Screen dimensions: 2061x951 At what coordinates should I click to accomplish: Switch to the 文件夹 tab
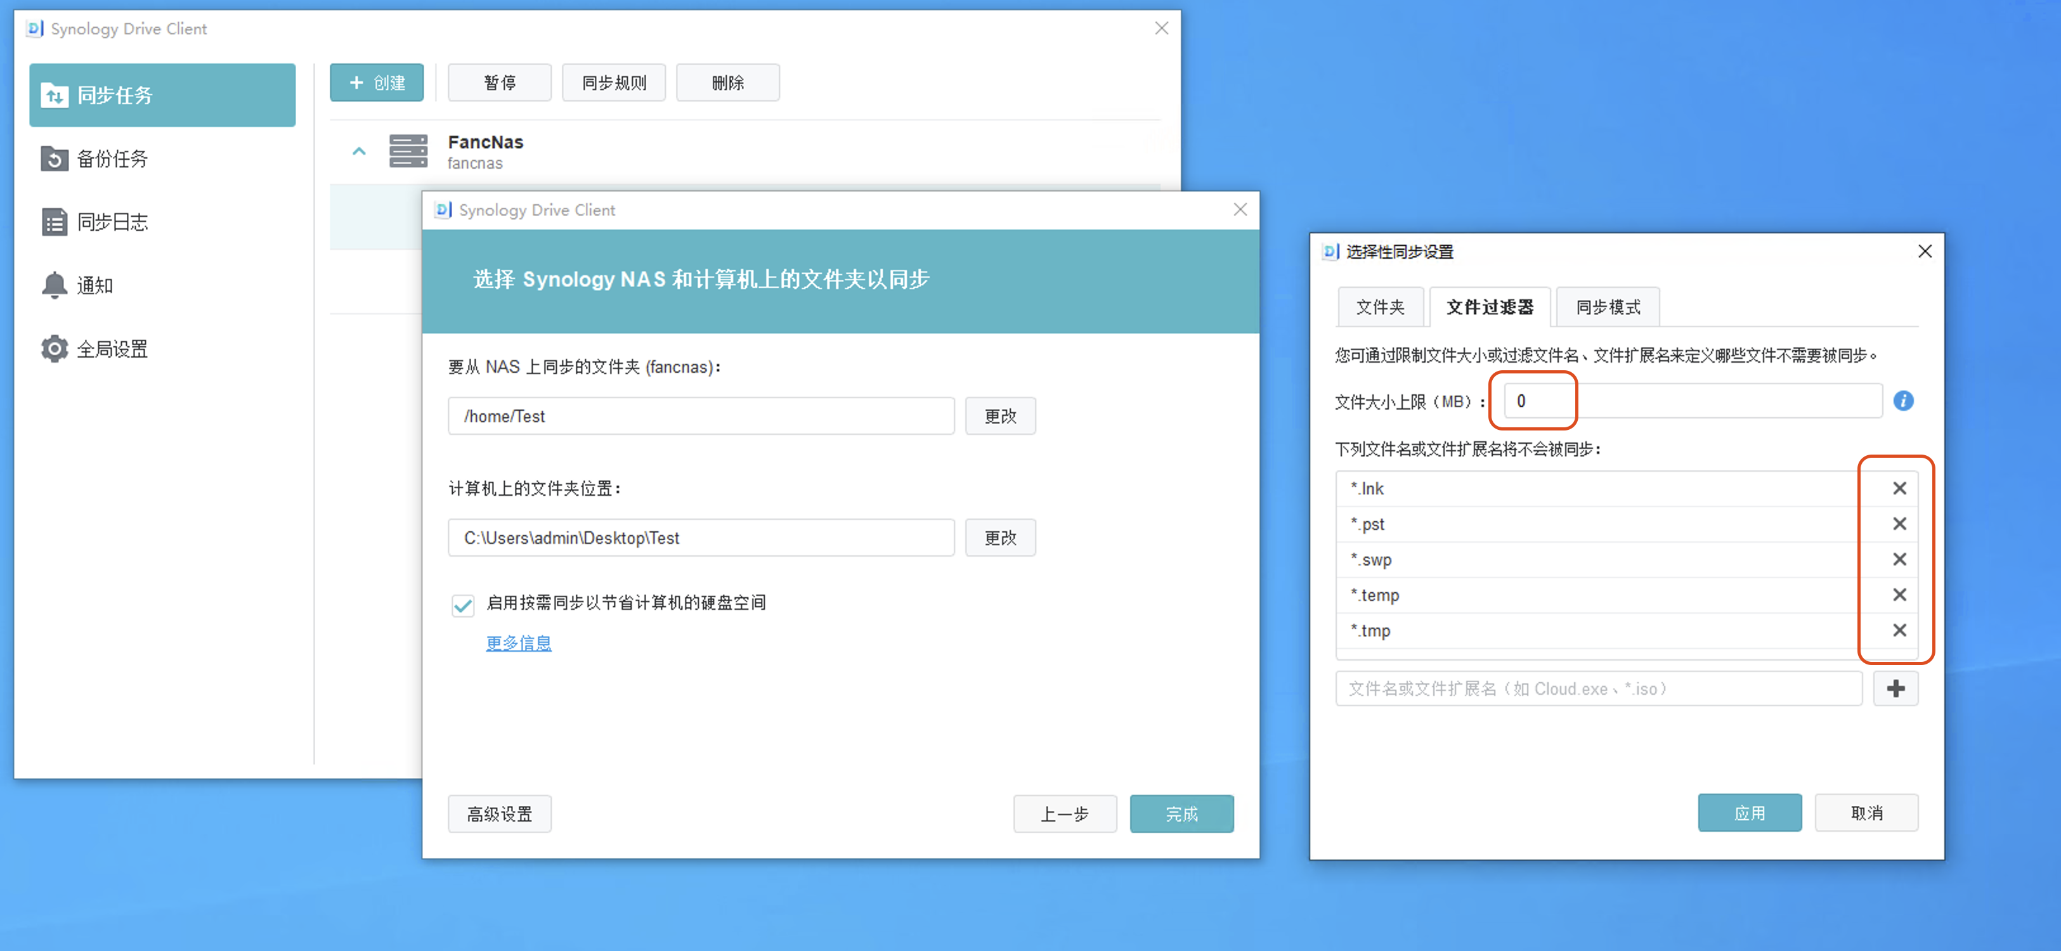pyautogui.click(x=1380, y=307)
